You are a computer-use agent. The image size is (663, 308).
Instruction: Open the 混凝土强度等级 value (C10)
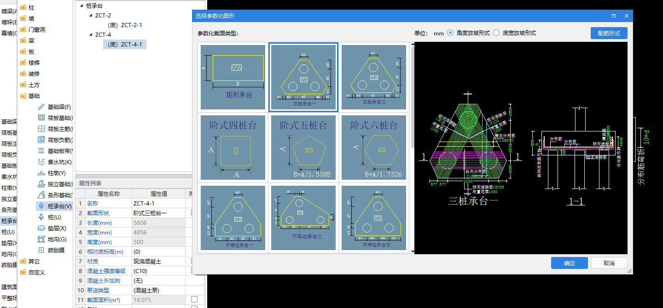(158, 271)
